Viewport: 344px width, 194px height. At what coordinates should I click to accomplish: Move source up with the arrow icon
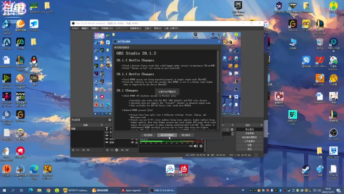pyautogui.click(x=122, y=150)
